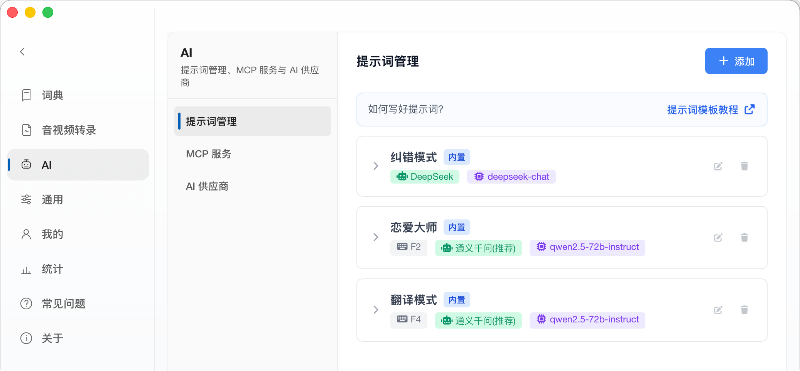
Task: Delete the 恋爱大师 prompt
Action: click(x=744, y=238)
